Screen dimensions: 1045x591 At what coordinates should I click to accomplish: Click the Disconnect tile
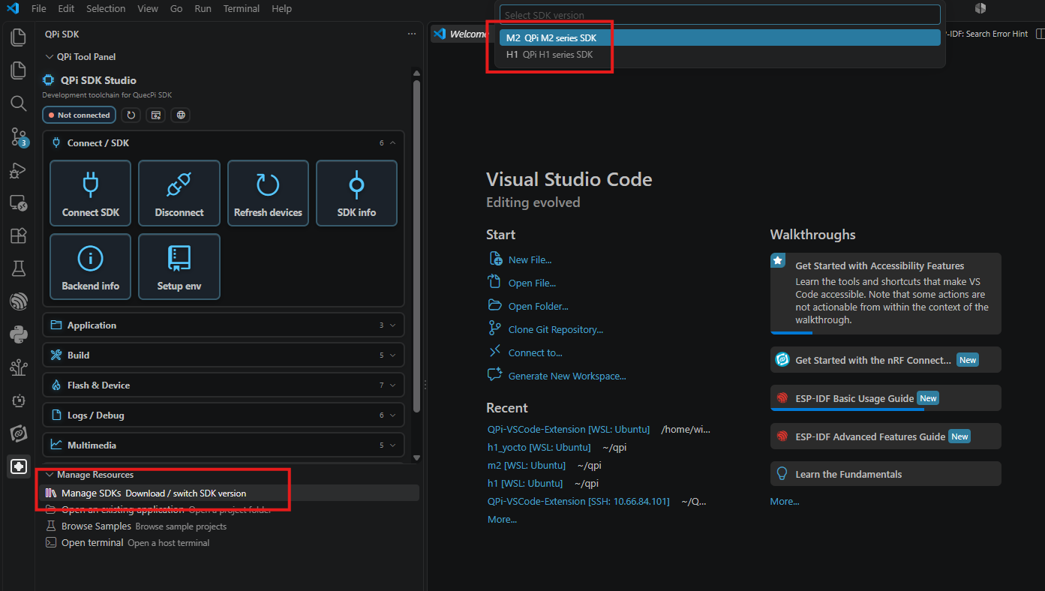tap(179, 193)
